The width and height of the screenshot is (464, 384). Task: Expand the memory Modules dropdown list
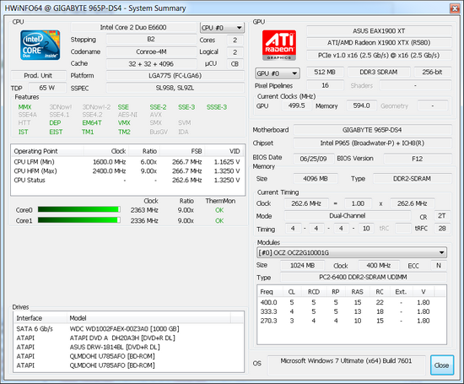click(x=352, y=252)
